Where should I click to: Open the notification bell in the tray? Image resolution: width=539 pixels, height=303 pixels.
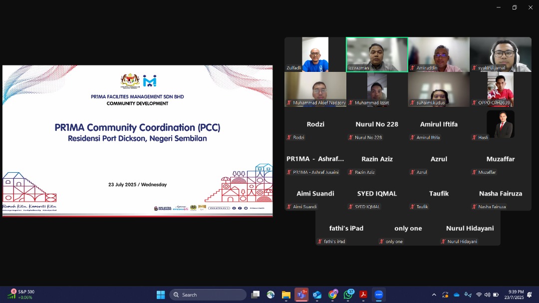click(530, 295)
